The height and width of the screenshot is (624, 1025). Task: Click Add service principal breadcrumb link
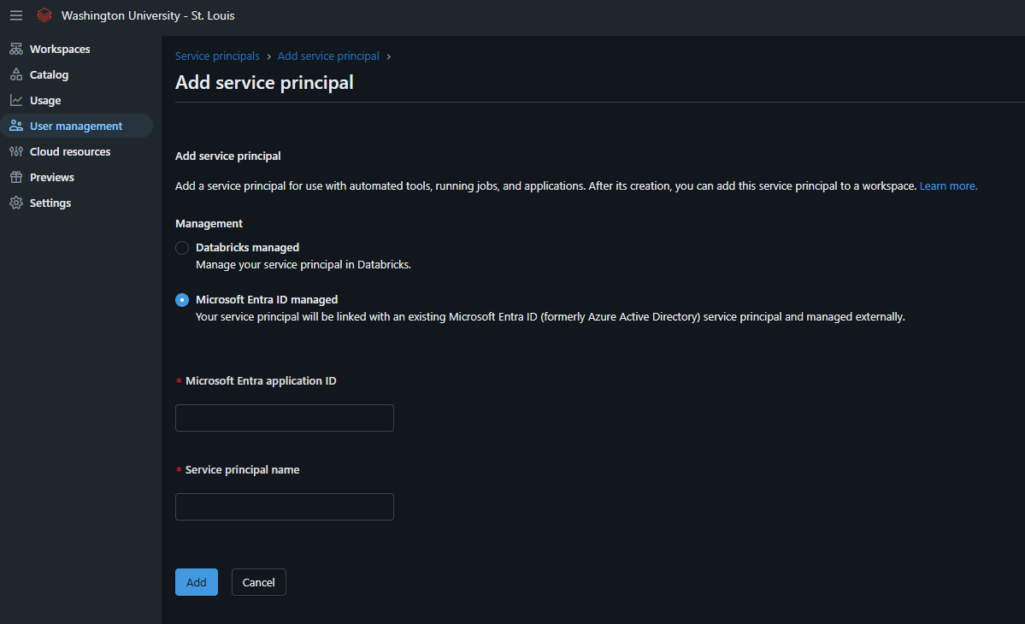(x=328, y=56)
